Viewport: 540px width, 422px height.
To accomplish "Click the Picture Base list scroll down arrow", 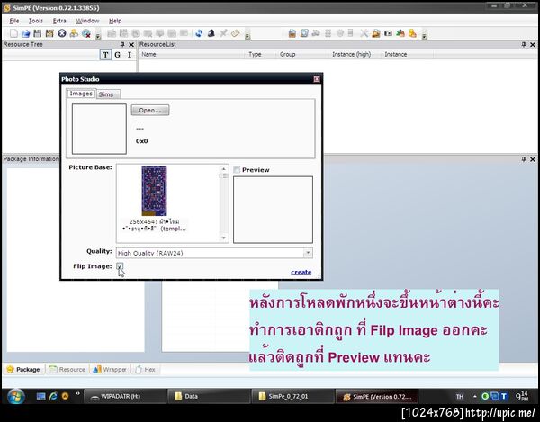I will 224,238.
